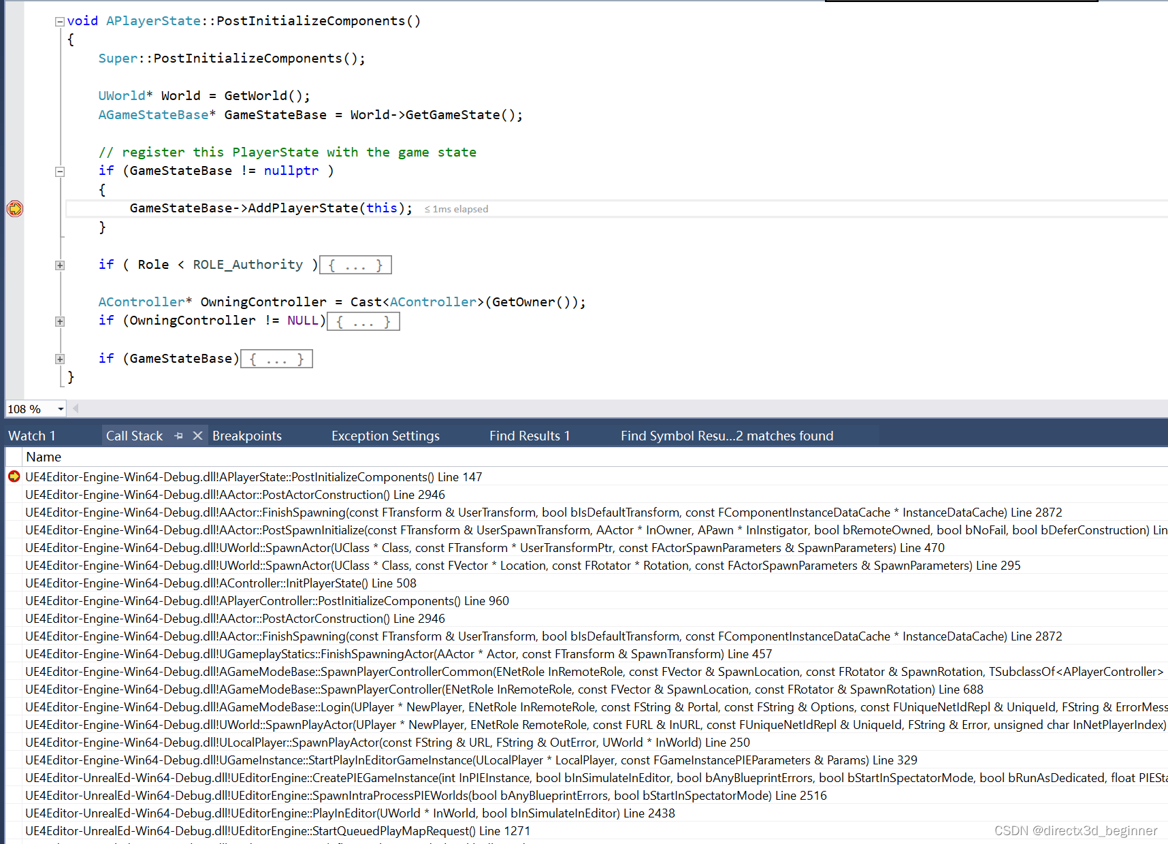Click collapsed braces after OwningController != NULL

[363, 321]
